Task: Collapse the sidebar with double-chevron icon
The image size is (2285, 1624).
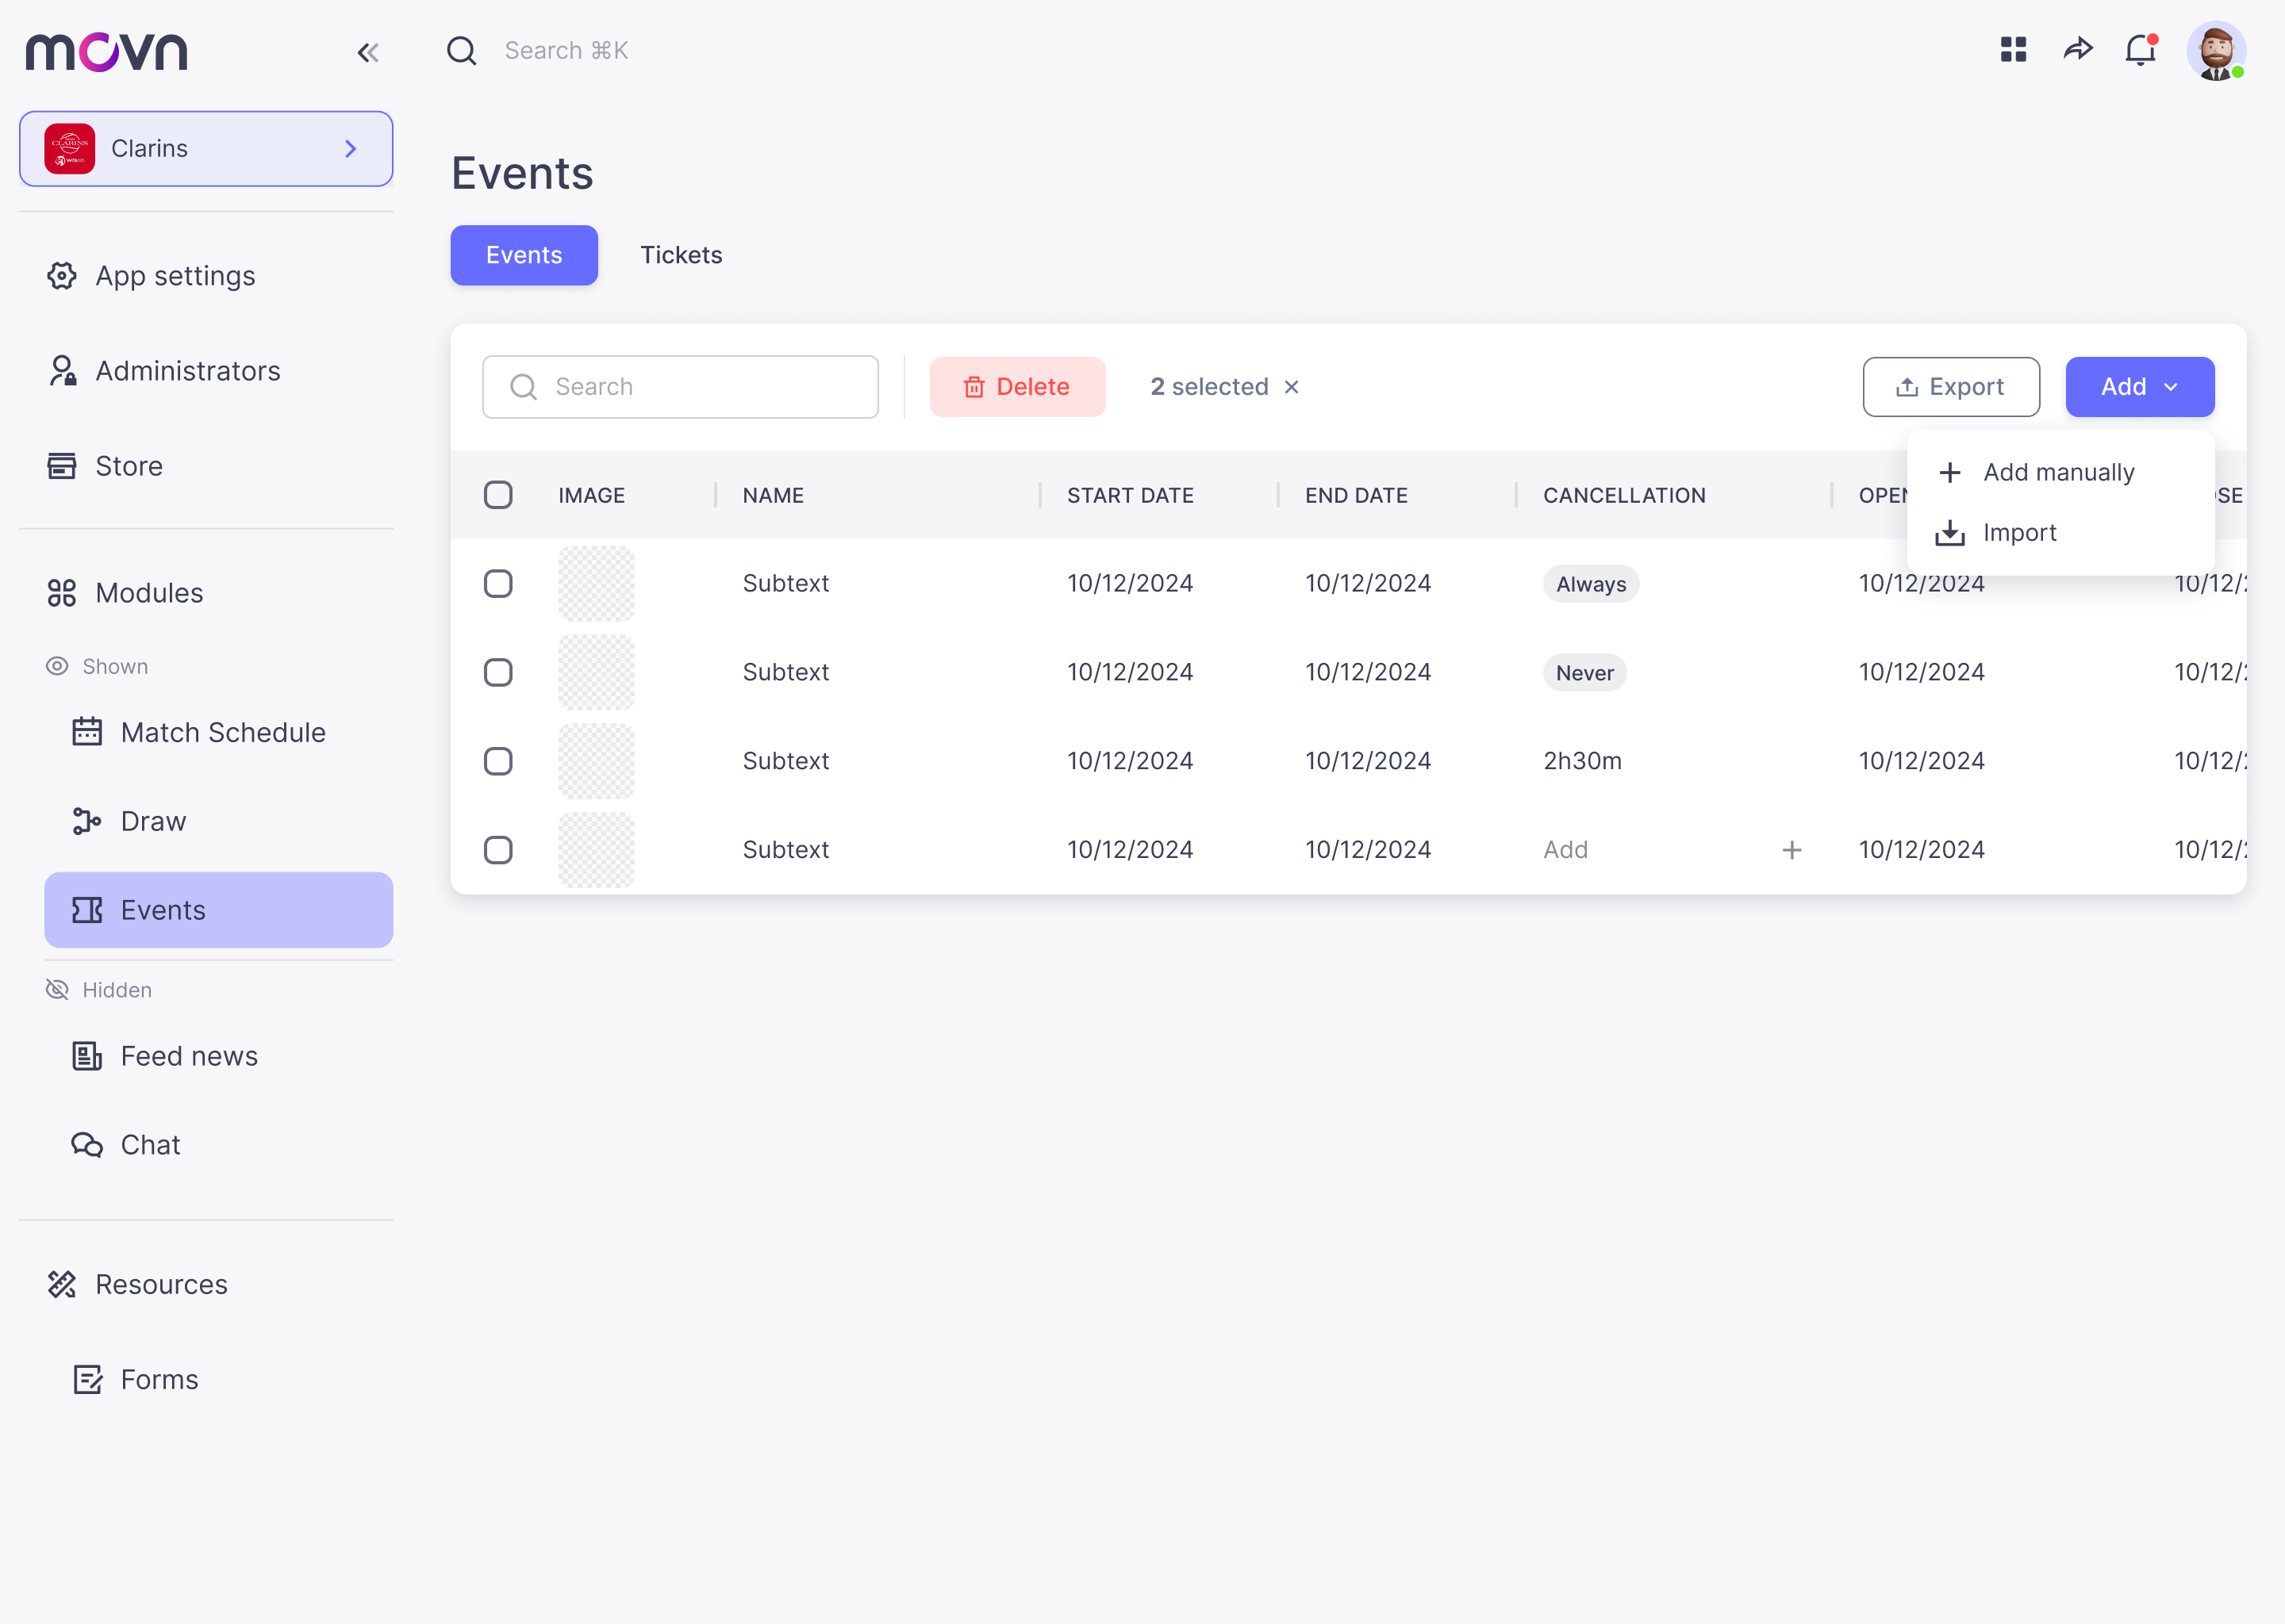Action: click(367, 52)
